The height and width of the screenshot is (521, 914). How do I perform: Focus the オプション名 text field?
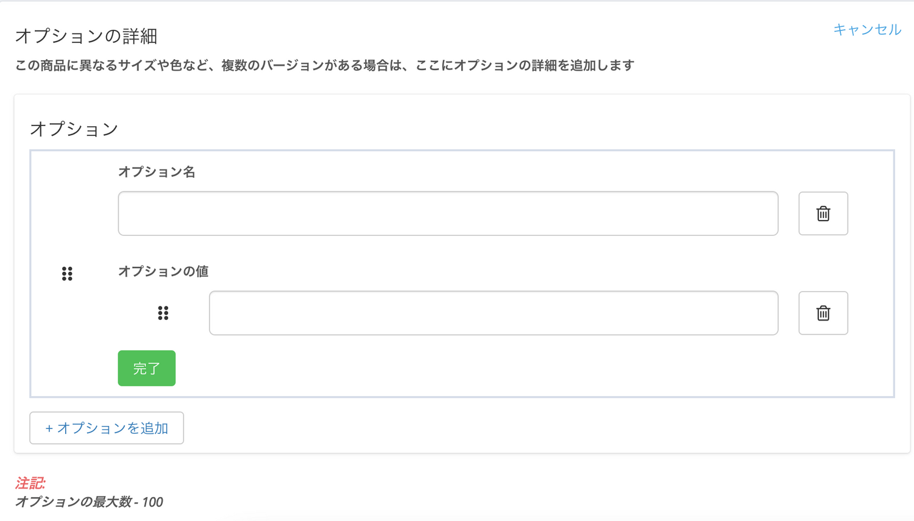[x=448, y=213]
